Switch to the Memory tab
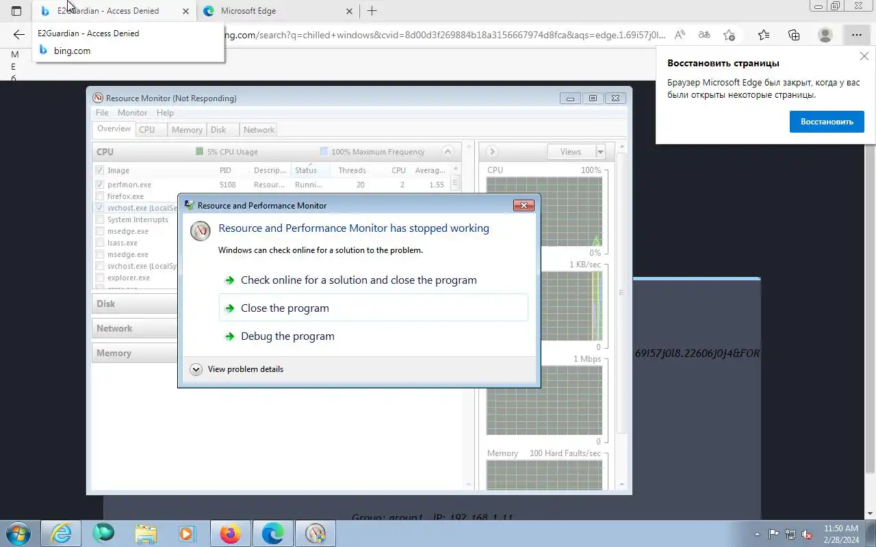This screenshot has width=876, height=547. click(x=187, y=130)
